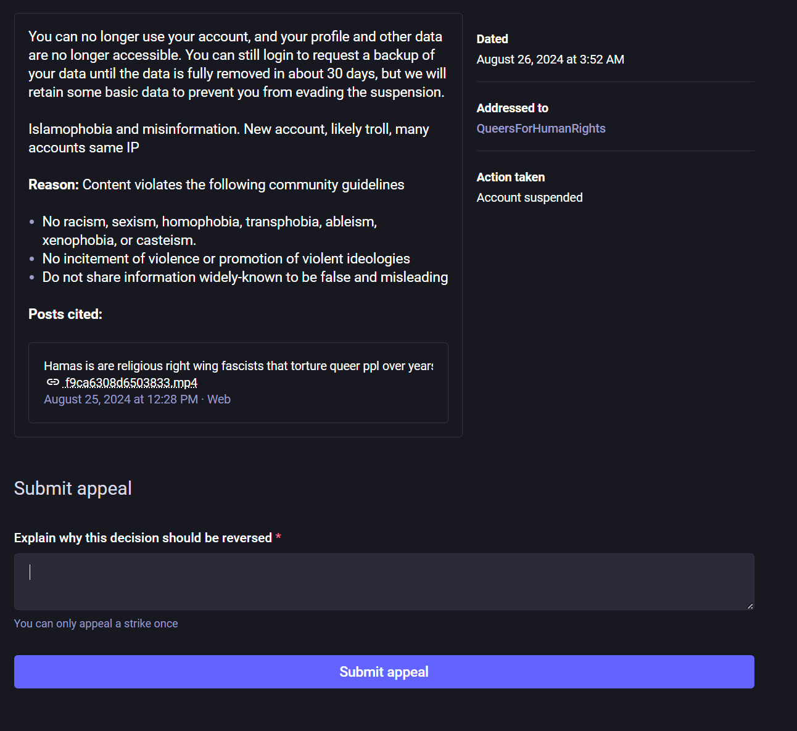Click the 'Posts cited:' heading

tap(65, 314)
